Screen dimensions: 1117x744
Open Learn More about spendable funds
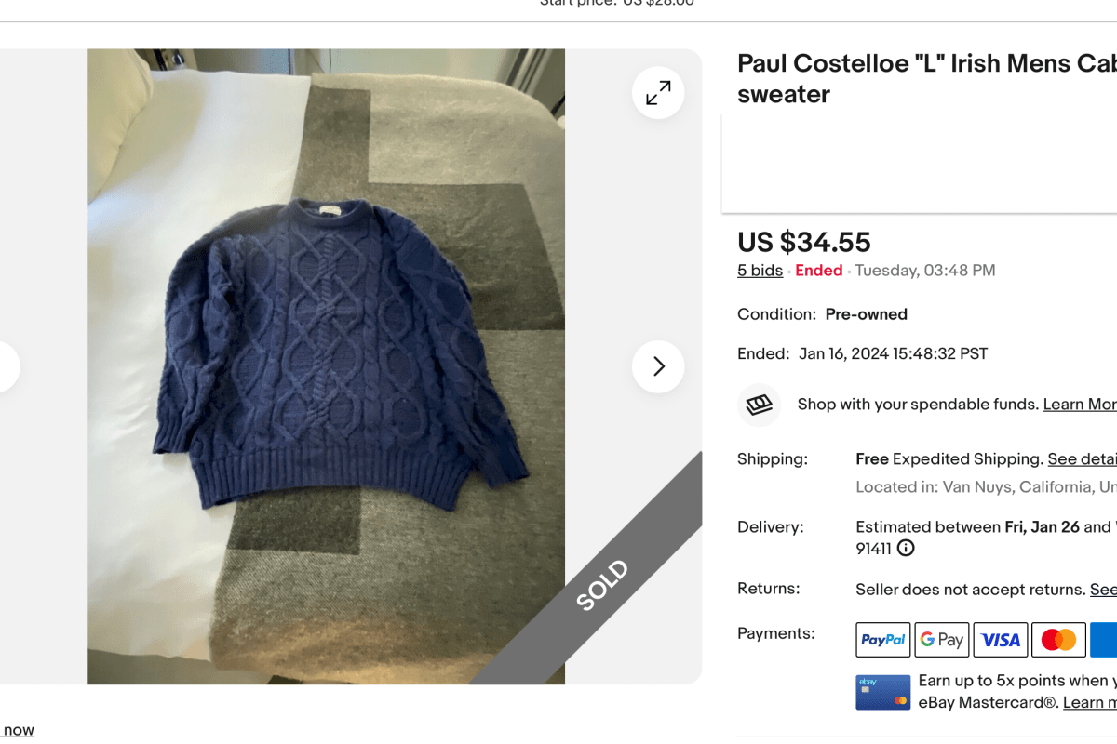pyautogui.click(x=1080, y=405)
